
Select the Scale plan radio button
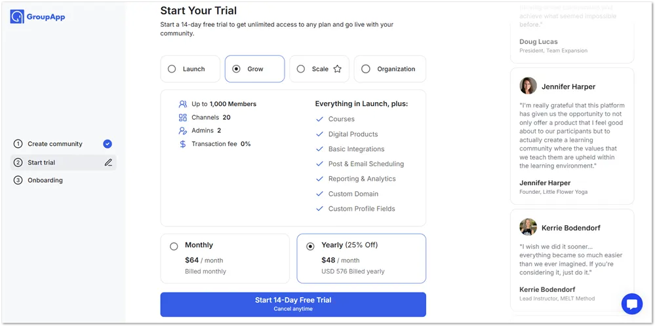tap(301, 69)
